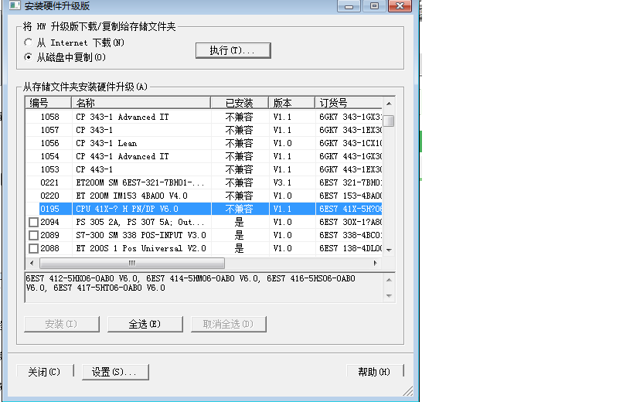Close the 安装硬件升级版 dialog
Image resolution: width=633 pixels, height=402 pixels.
pos(400,5)
